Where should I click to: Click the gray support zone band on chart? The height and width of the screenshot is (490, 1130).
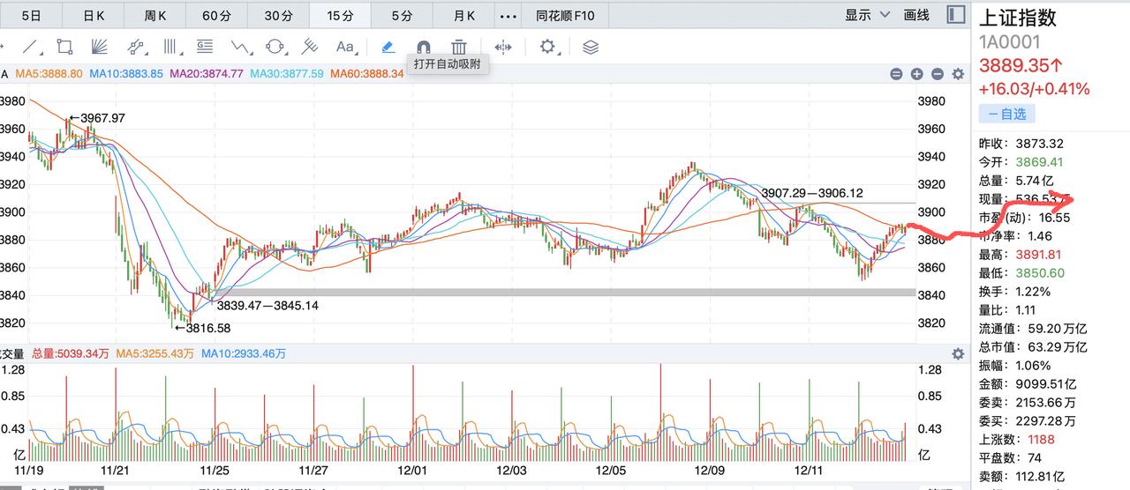click(565, 292)
